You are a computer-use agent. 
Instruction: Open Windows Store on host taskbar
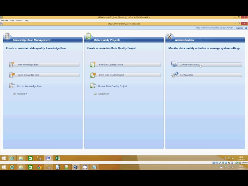30,167
